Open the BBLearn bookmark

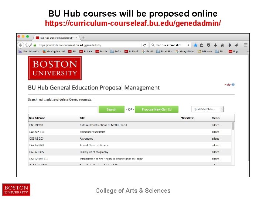pyautogui.click(x=205, y=52)
